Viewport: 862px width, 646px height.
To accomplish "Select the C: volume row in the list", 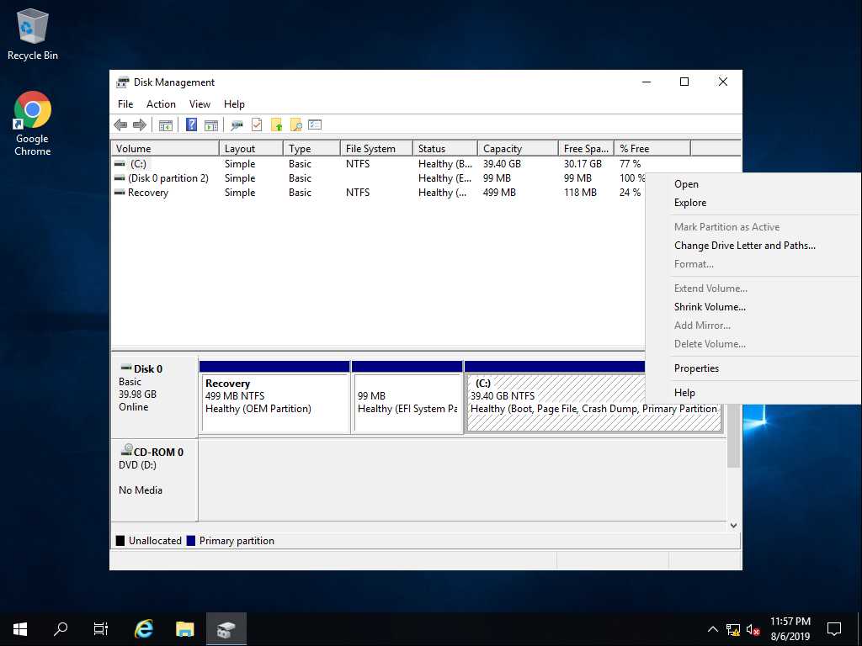I will pyautogui.click(x=168, y=163).
